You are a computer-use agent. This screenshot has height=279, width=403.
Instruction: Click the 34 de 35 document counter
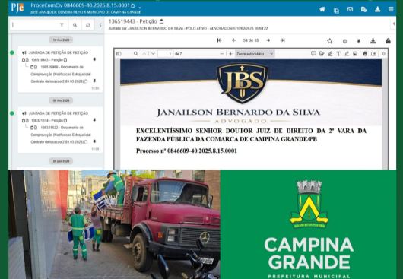(251, 40)
